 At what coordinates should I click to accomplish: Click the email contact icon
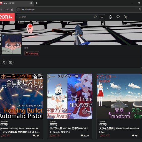click(x=11, y=62)
